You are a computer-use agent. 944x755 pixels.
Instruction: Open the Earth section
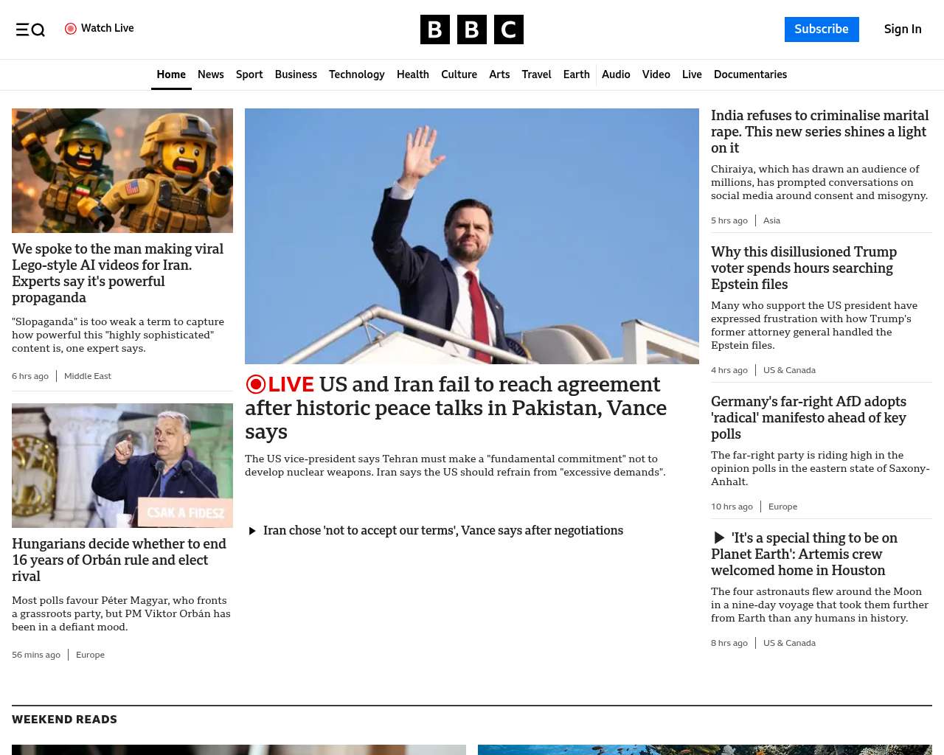click(576, 74)
